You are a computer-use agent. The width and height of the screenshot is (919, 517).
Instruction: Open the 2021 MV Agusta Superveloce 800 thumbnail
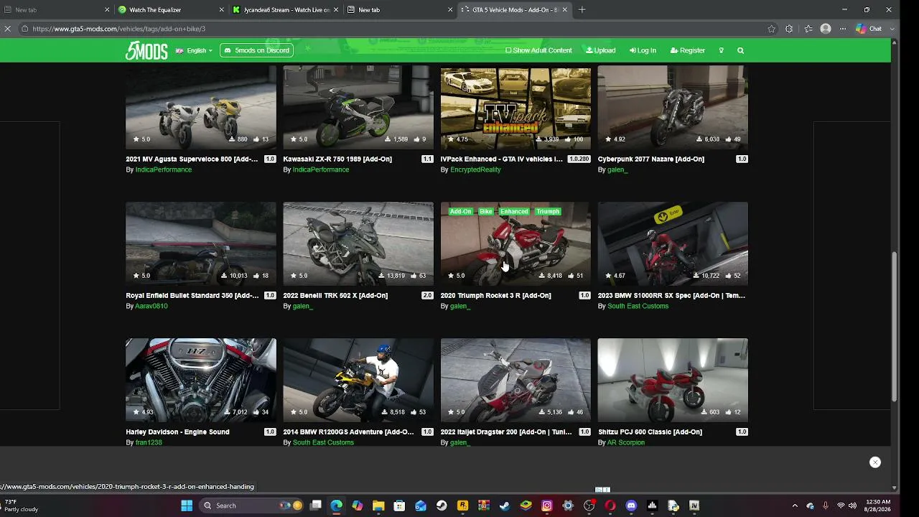click(201, 108)
